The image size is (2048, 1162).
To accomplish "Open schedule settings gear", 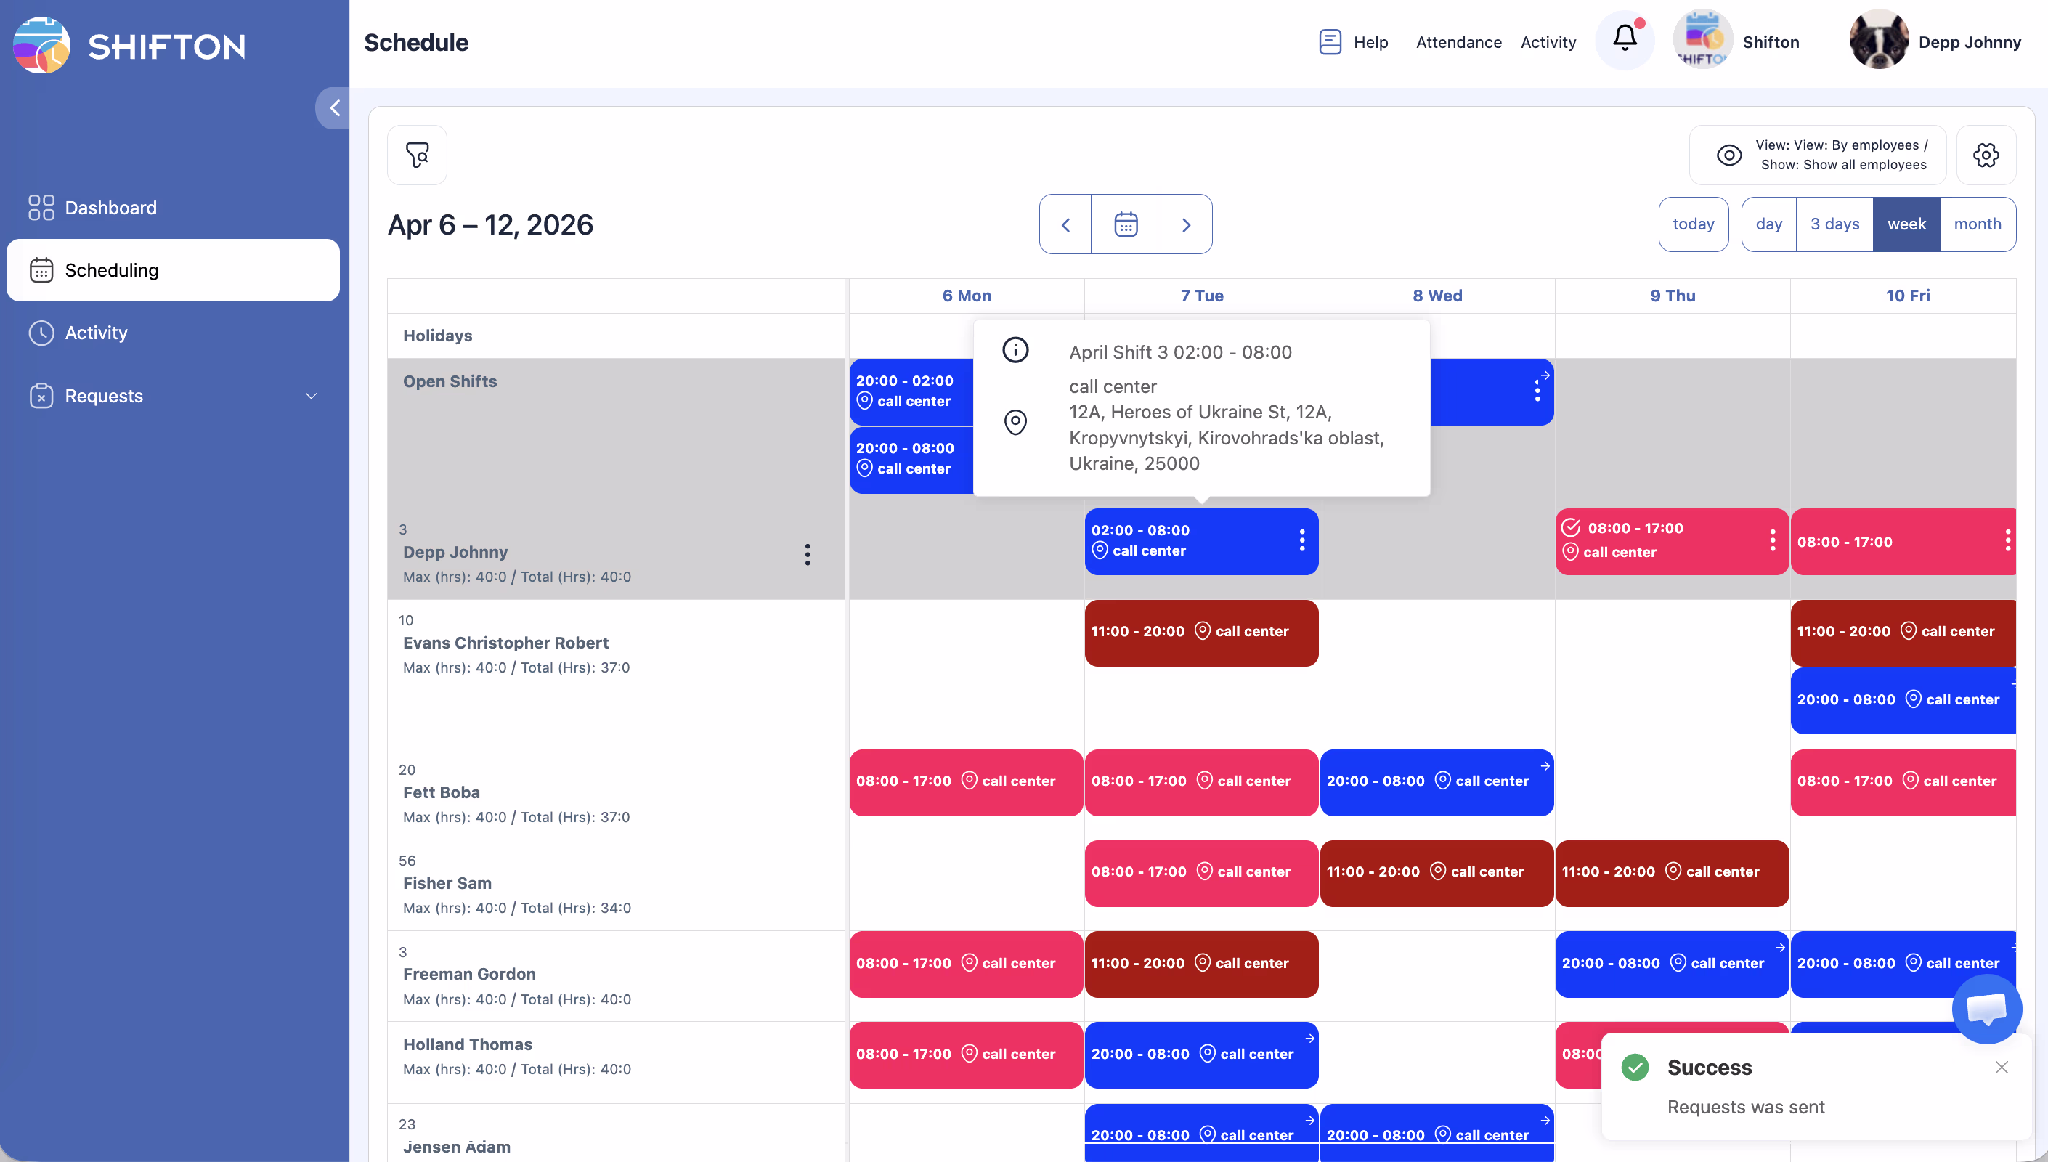I will point(1986,155).
